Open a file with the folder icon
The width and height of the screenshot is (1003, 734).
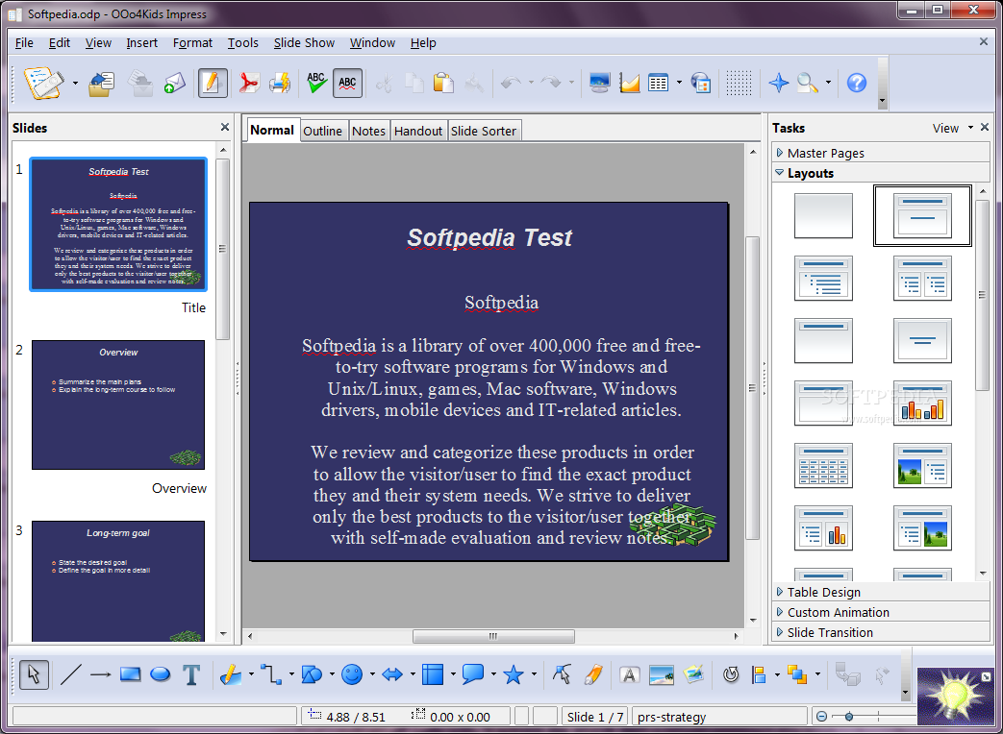coord(101,83)
